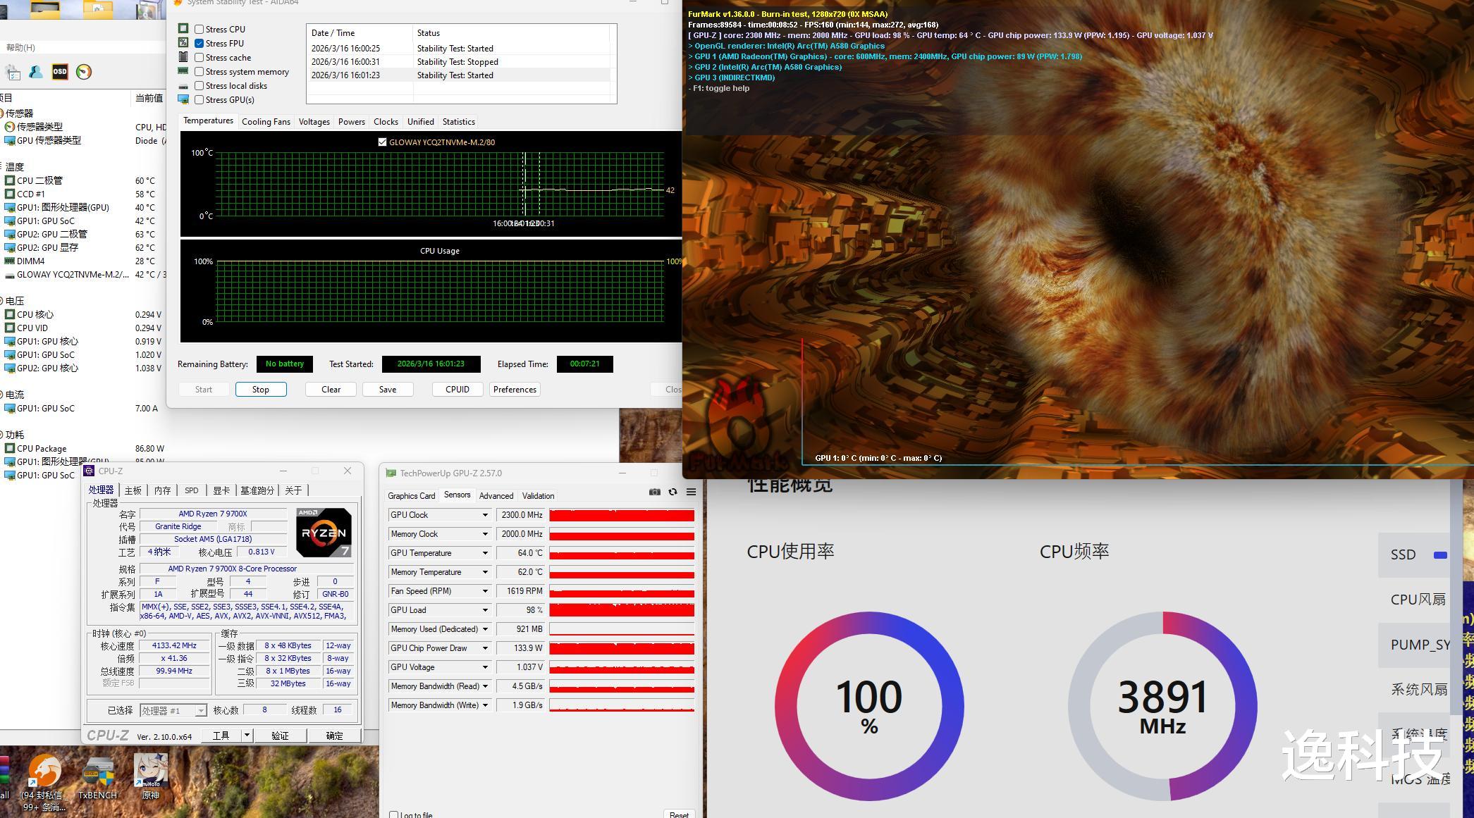Click SSD blue color indicator
This screenshot has height=818, width=1474.
pyautogui.click(x=1440, y=555)
